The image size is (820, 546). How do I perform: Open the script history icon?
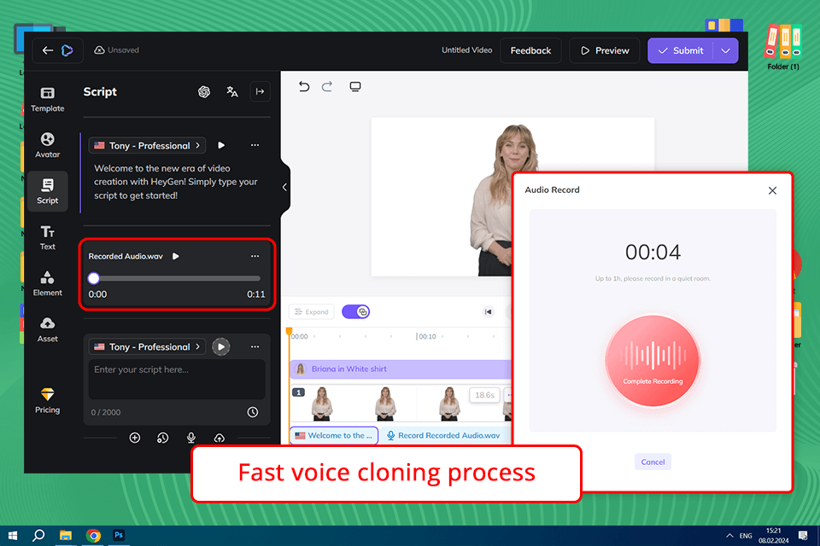coord(162,438)
